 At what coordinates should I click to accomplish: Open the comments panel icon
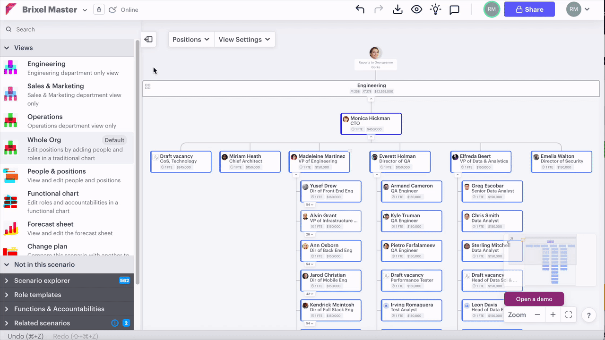(x=454, y=9)
